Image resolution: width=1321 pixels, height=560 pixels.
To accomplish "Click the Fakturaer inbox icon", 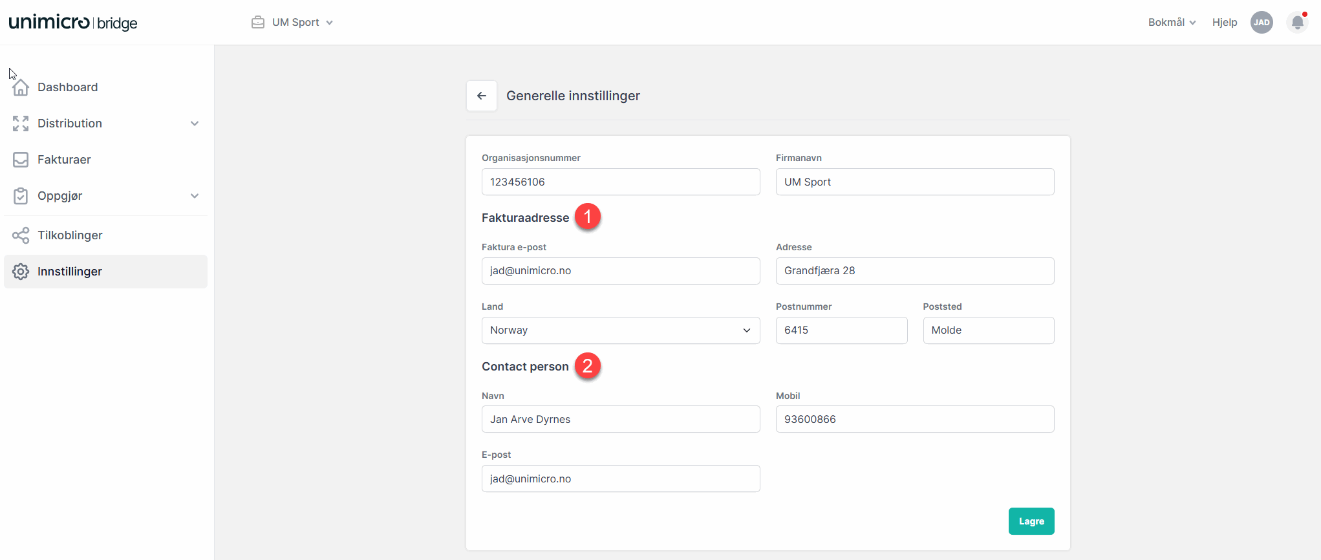I will tap(21, 160).
